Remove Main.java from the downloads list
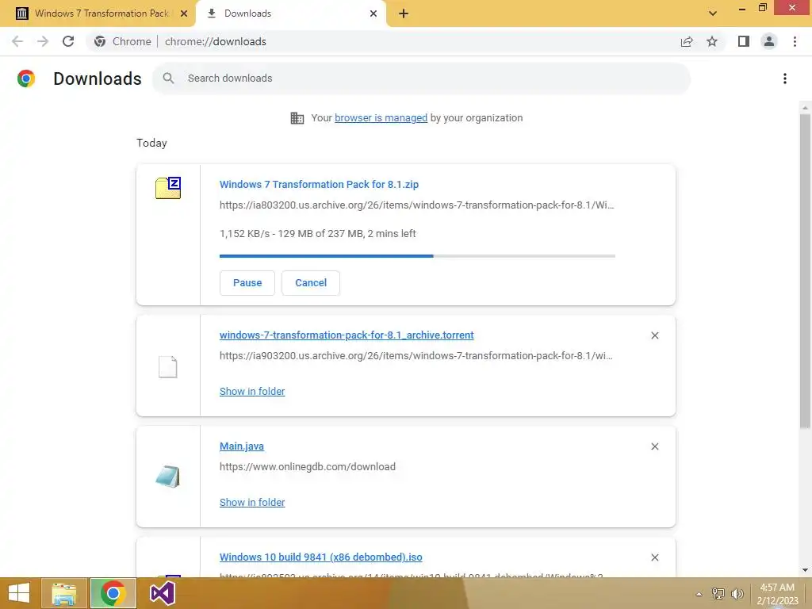The width and height of the screenshot is (812, 609). 654,446
